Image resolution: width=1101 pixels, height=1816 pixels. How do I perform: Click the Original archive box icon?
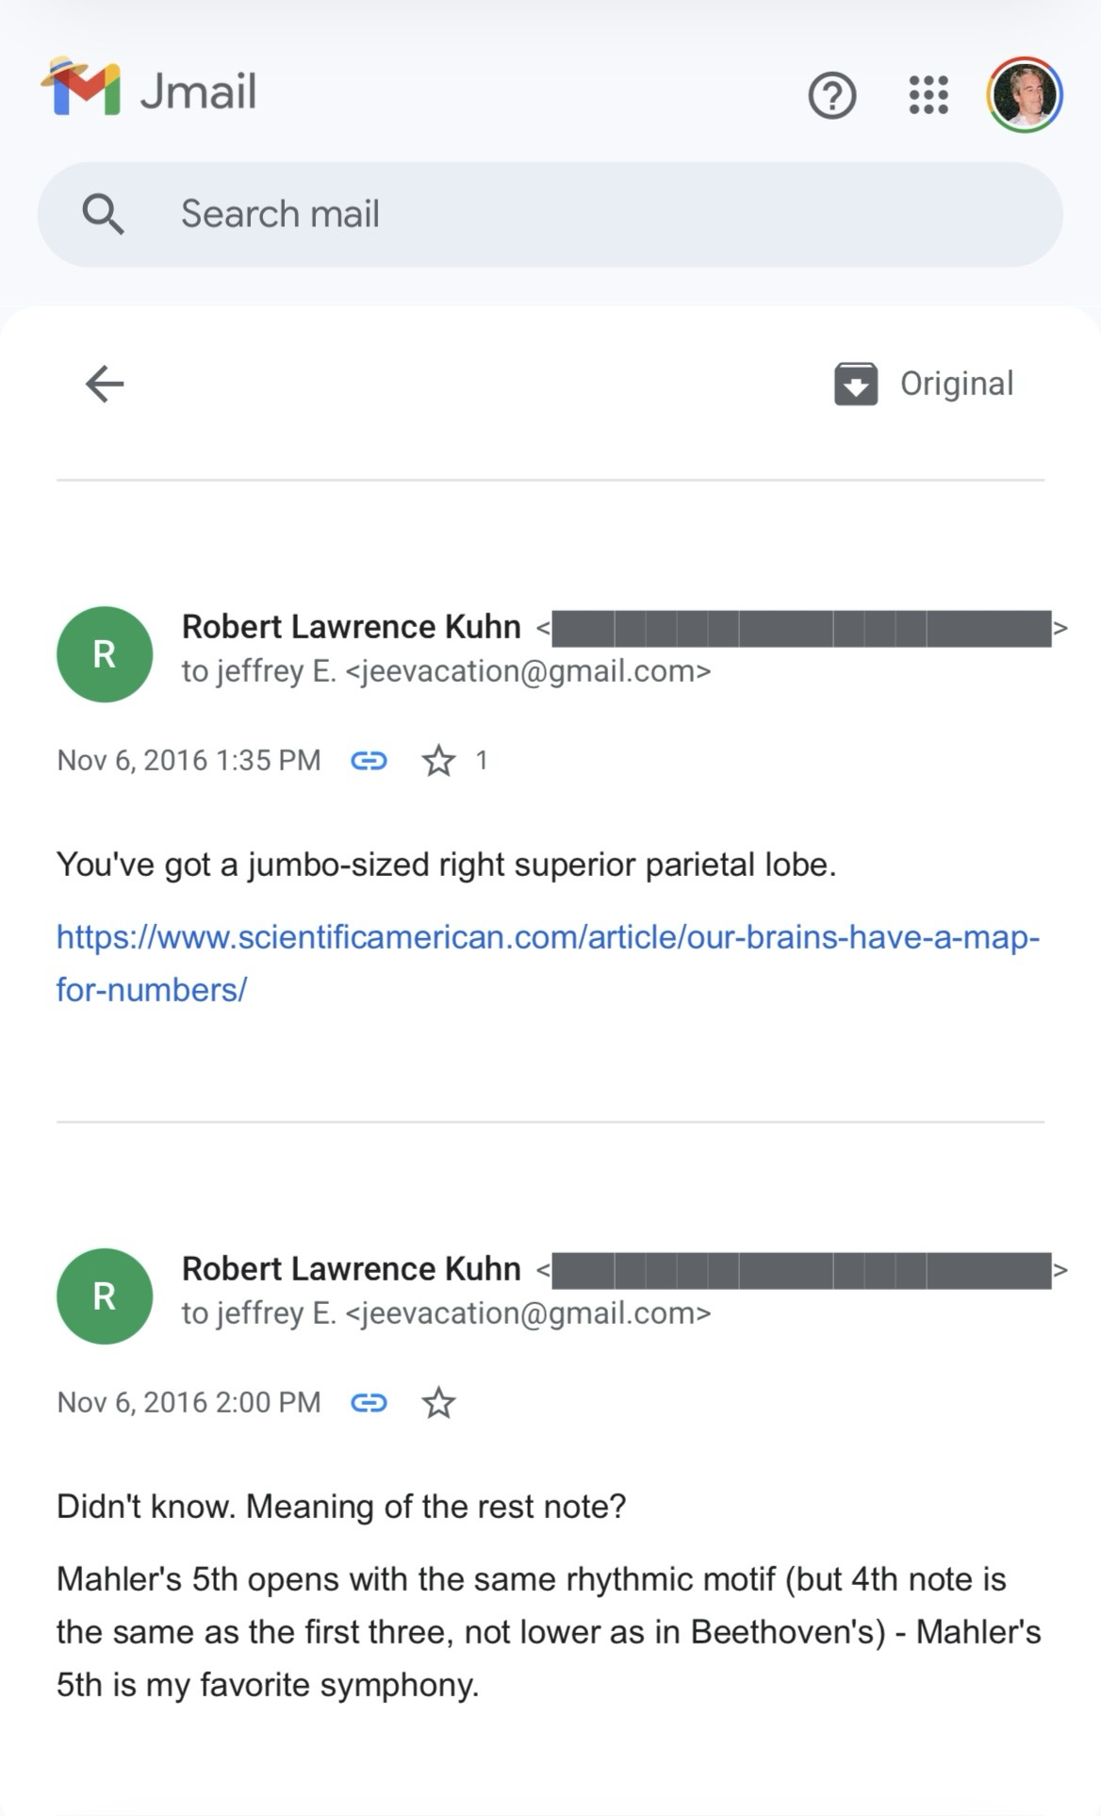[856, 384]
